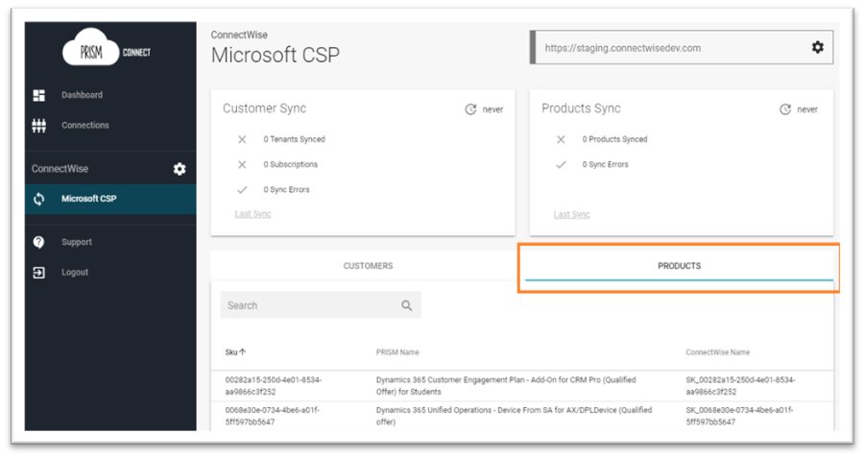
Task: Click X icon beside 0 Products Synced
Action: click(561, 139)
